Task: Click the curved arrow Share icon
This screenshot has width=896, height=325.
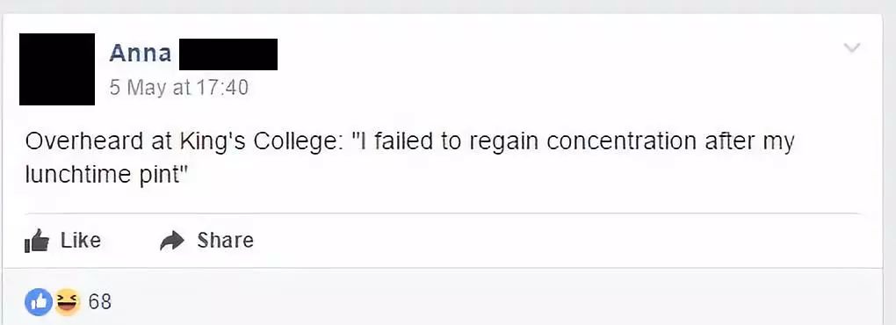Action: (172, 241)
